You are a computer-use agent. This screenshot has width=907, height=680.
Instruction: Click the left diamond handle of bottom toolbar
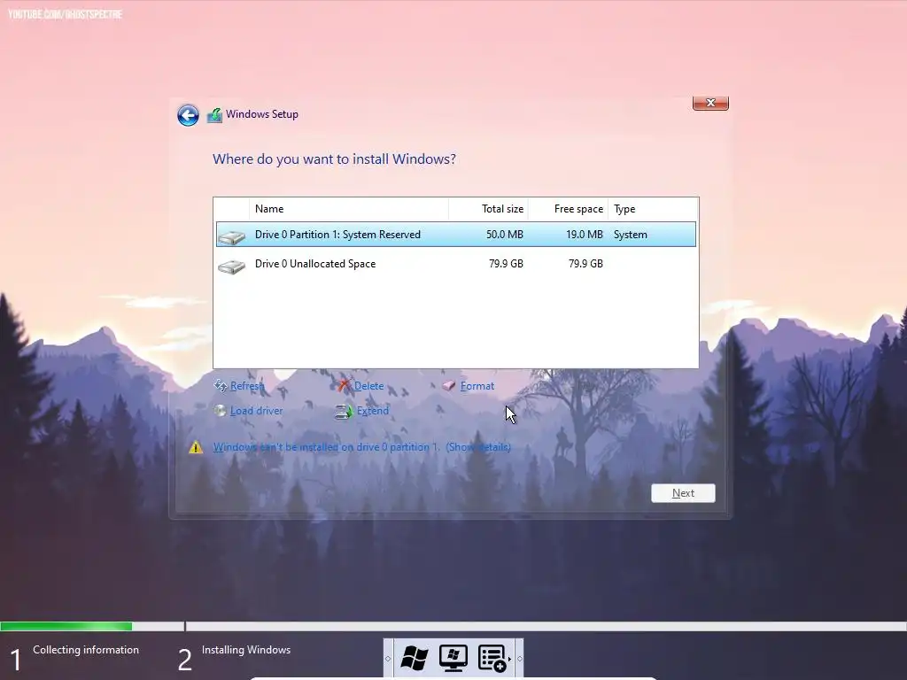[x=388, y=659]
